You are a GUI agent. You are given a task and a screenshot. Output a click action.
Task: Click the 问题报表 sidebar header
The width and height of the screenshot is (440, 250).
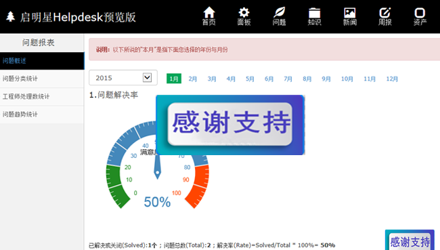(39, 43)
